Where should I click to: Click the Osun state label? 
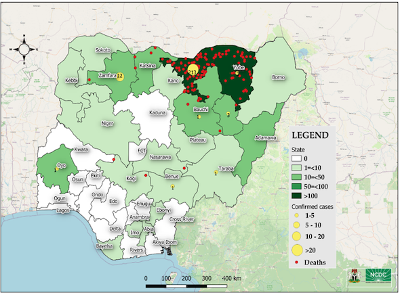point(77,179)
